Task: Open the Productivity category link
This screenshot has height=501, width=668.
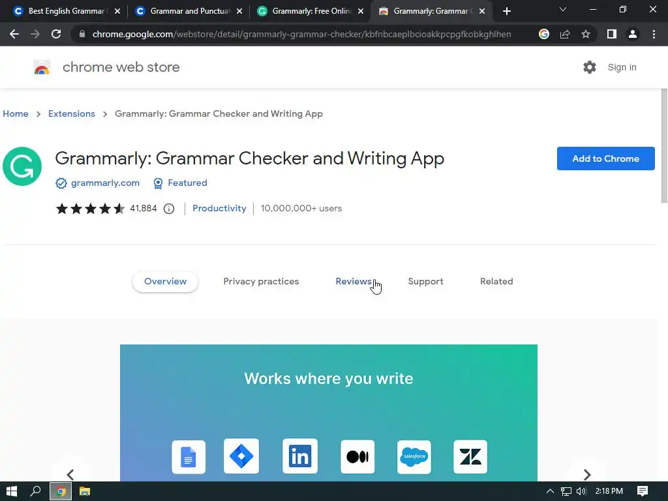Action: [x=219, y=208]
